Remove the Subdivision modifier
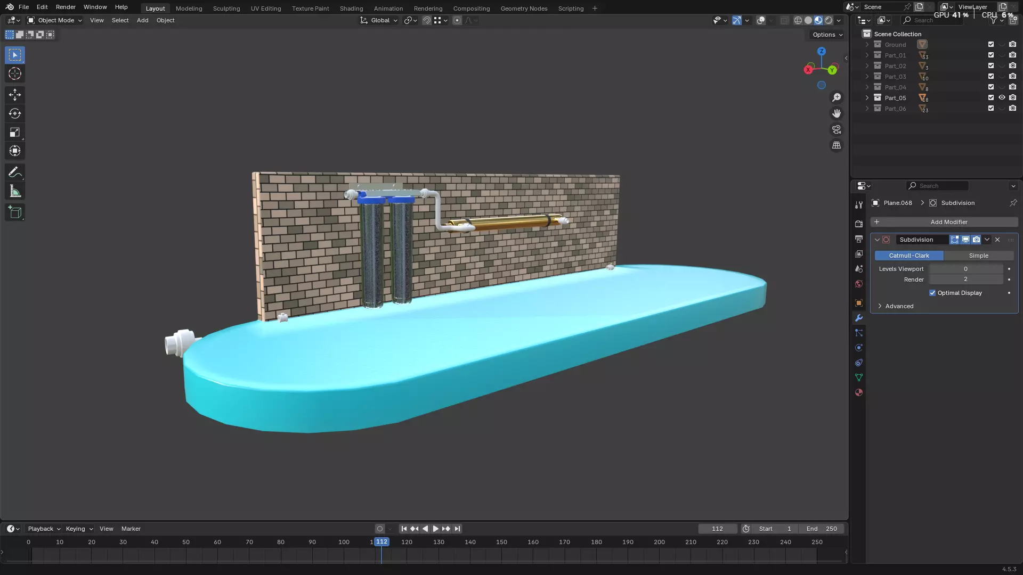The height and width of the screenshot is (575, 1023). 997,240
